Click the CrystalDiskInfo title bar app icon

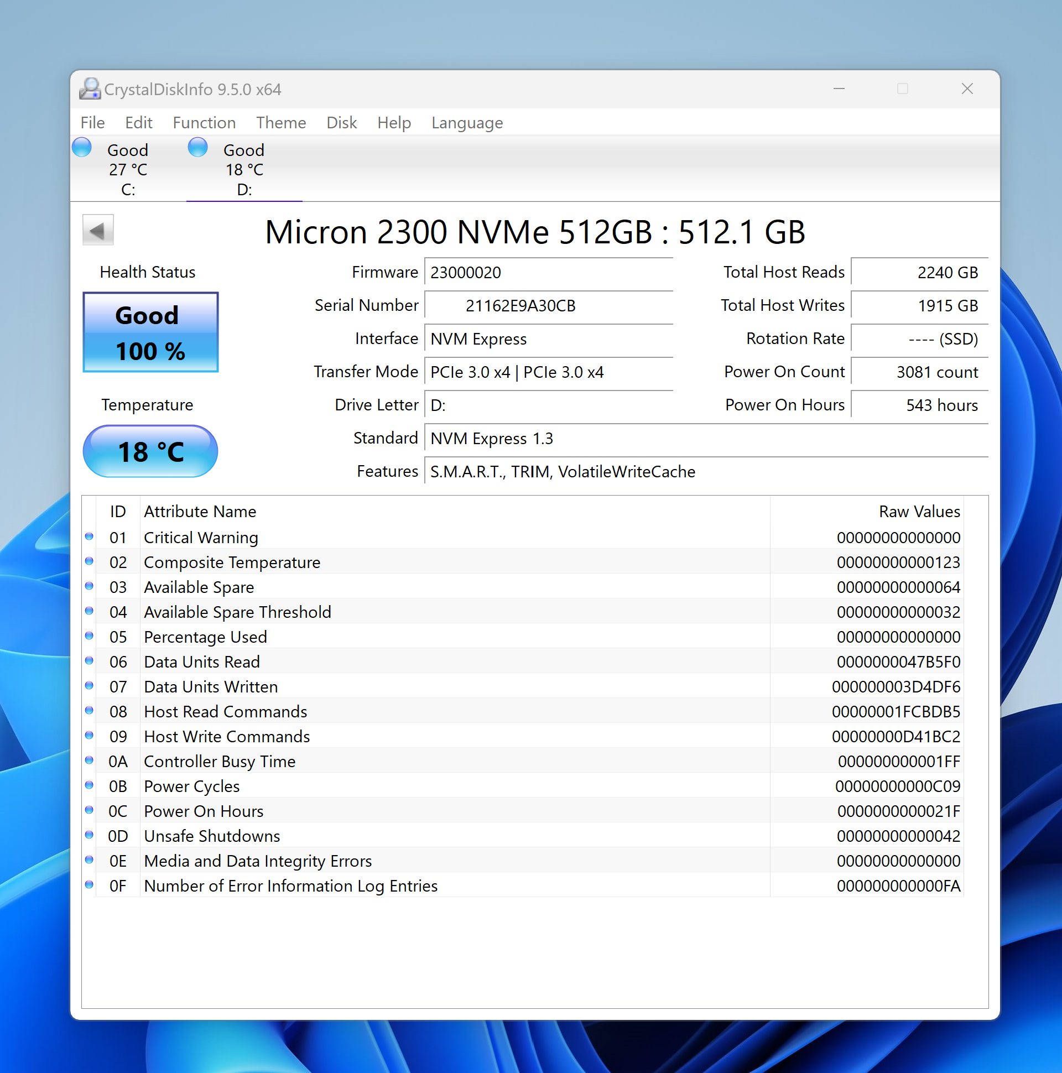click(x=90, y=89)
